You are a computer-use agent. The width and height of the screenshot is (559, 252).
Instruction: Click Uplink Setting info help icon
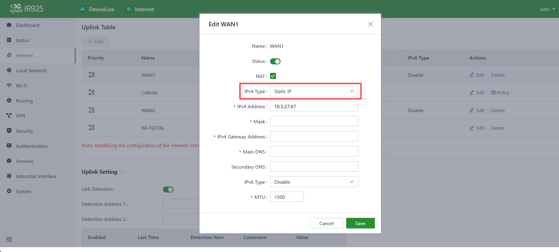[122, 172]
